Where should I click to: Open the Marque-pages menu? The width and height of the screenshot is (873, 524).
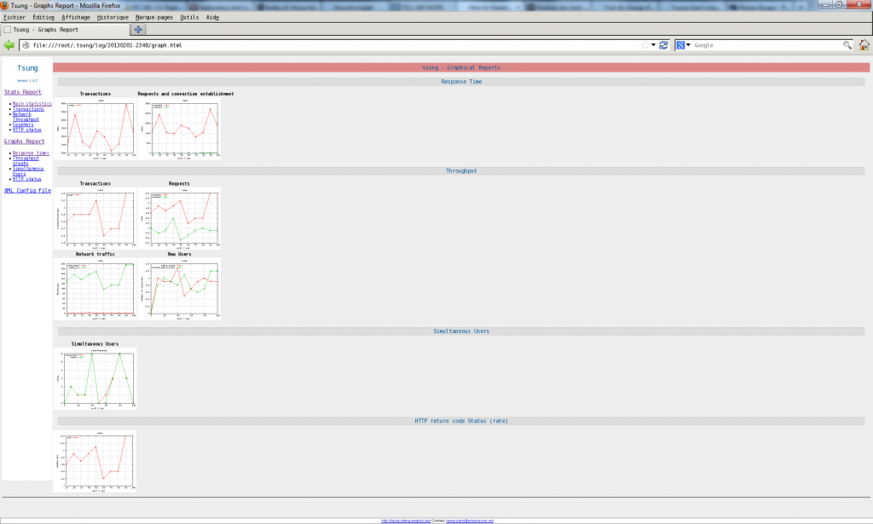point(154,17)
